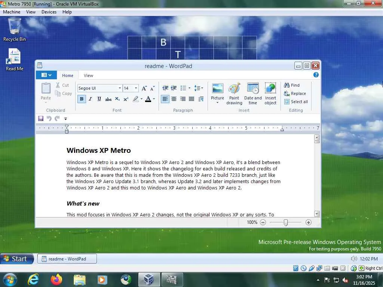Insert Date and time
The width and height of the screenshot is (383, 287).
(x=253, y=88)
